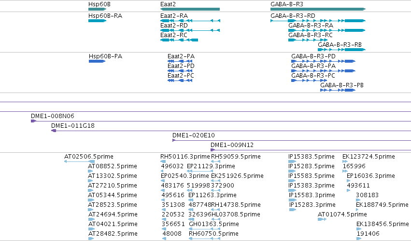This screenshot has width=411, height=241.
Task: Click the GABA-B-R3-PD protein label
Action: coord(313,56)
